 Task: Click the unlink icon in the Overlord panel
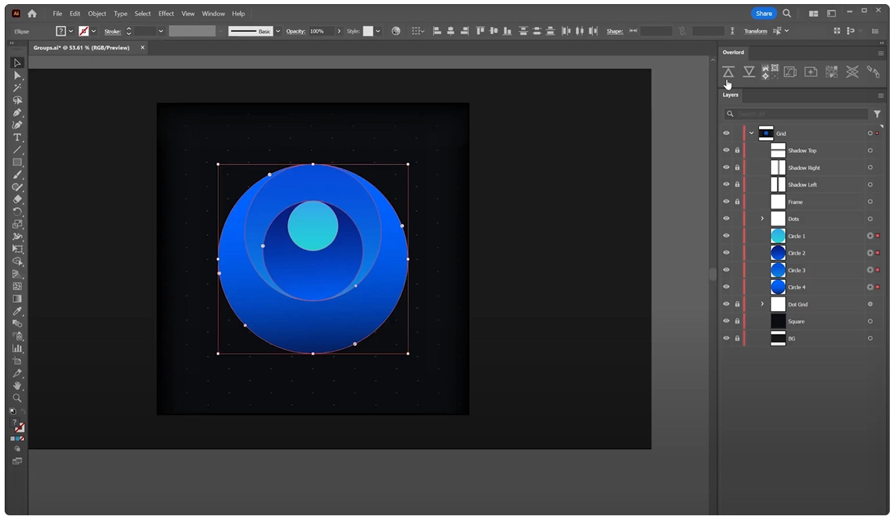pyautogui.click(x=873, y=72)
